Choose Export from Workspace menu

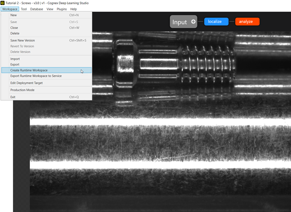coord(15,65)
